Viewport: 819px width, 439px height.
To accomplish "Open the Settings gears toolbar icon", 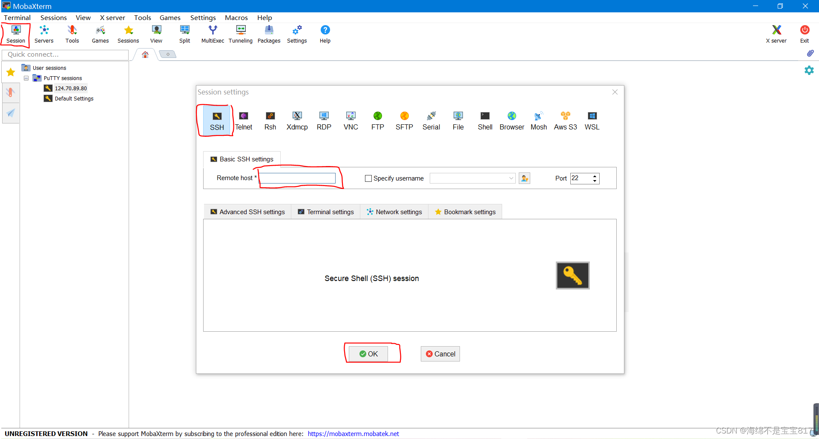I will point(297,34).
